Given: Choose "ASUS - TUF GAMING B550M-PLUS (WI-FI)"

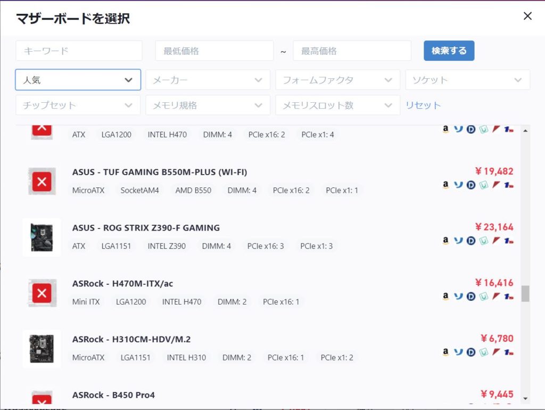Looking at the screenshot, I should [x=160, y=172].
